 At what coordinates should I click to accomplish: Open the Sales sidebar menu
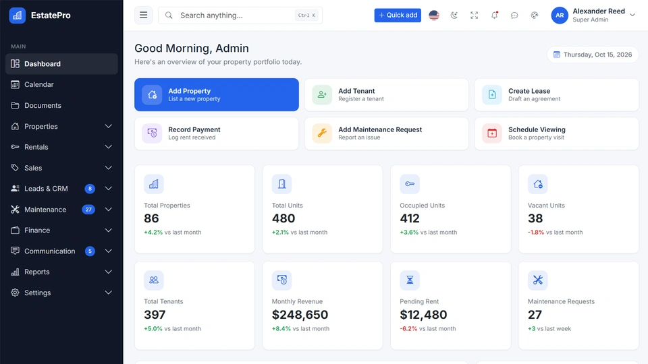61,168
